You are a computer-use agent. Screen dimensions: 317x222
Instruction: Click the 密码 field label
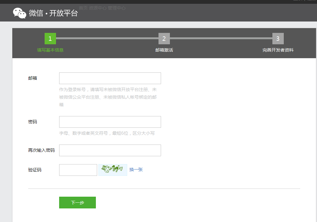pos(33,122)
